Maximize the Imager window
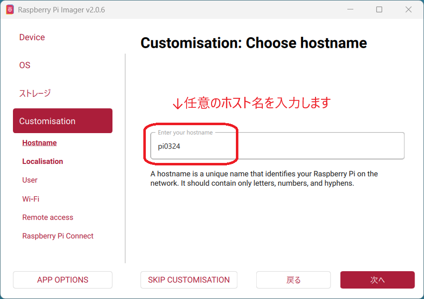This screenshot has width=424, height=299. coord(379,9)
